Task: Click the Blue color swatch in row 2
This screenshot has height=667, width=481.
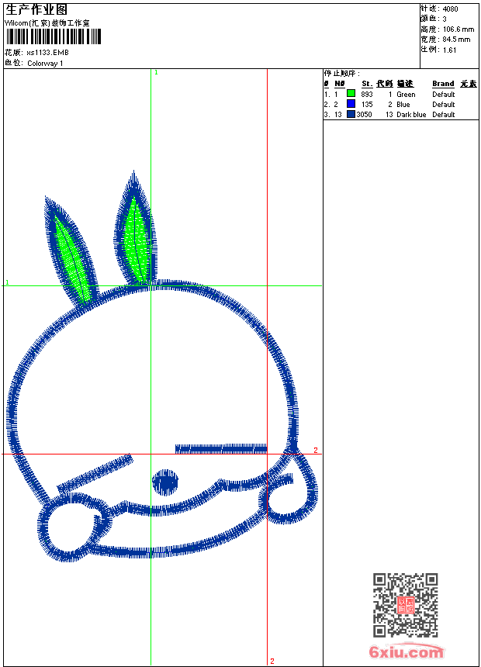Action: pos(351,103)
